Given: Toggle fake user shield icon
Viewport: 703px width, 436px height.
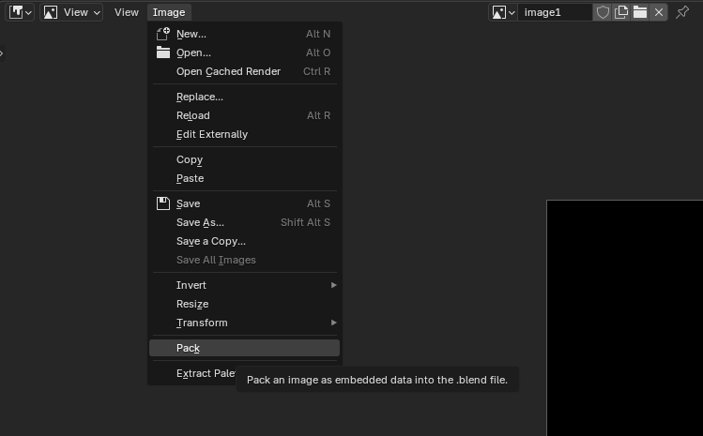Looking at the screenshot, I should [603, 12].
